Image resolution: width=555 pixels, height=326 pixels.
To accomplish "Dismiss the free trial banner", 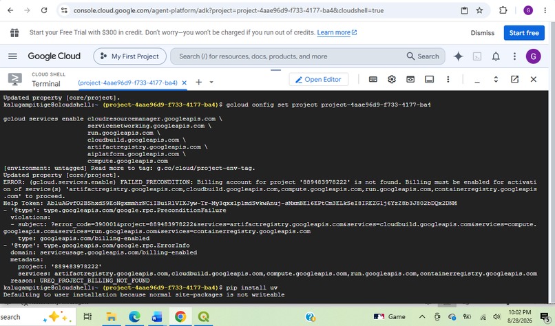I will tap(482, 33).
